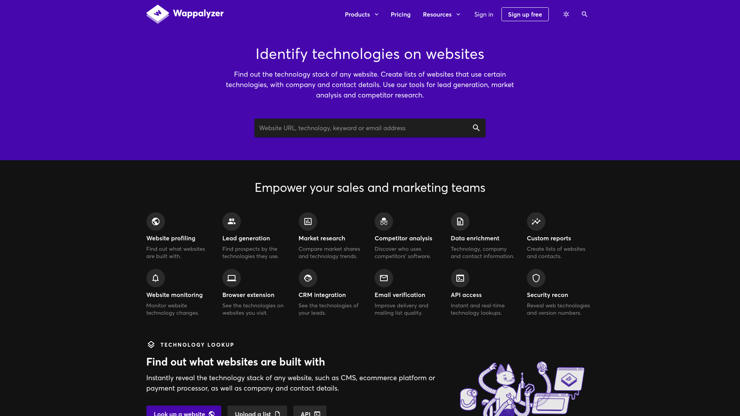
Task: Open Security recon heading link
Action: 547,295
